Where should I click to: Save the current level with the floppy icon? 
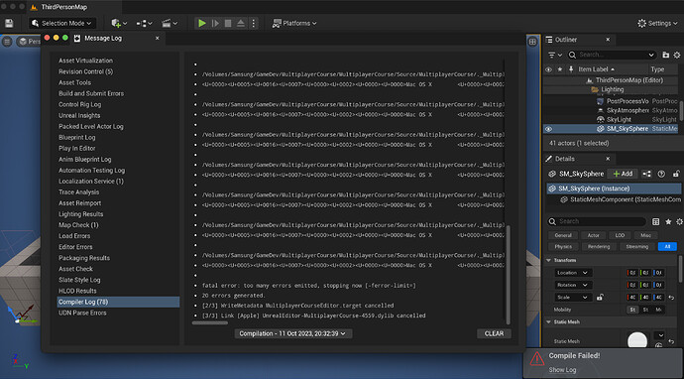[9, 23]
